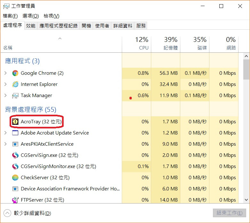Click the 結束工作(E) button
Screen dimensions: 250x223
[230, 213]
